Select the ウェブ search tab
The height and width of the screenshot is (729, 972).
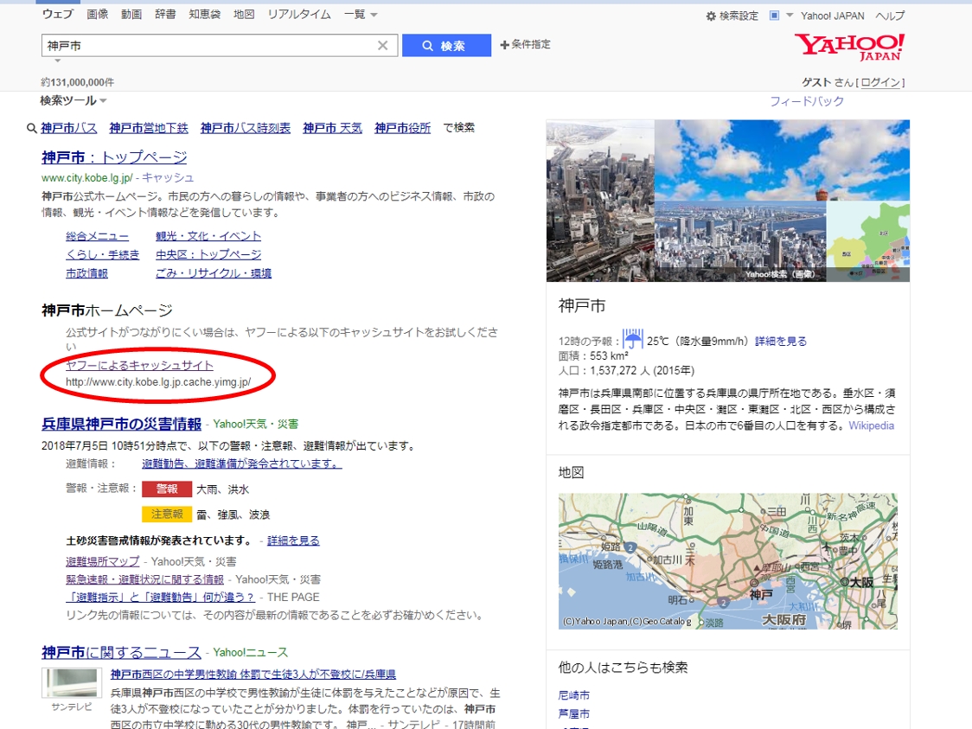[58, 14]
